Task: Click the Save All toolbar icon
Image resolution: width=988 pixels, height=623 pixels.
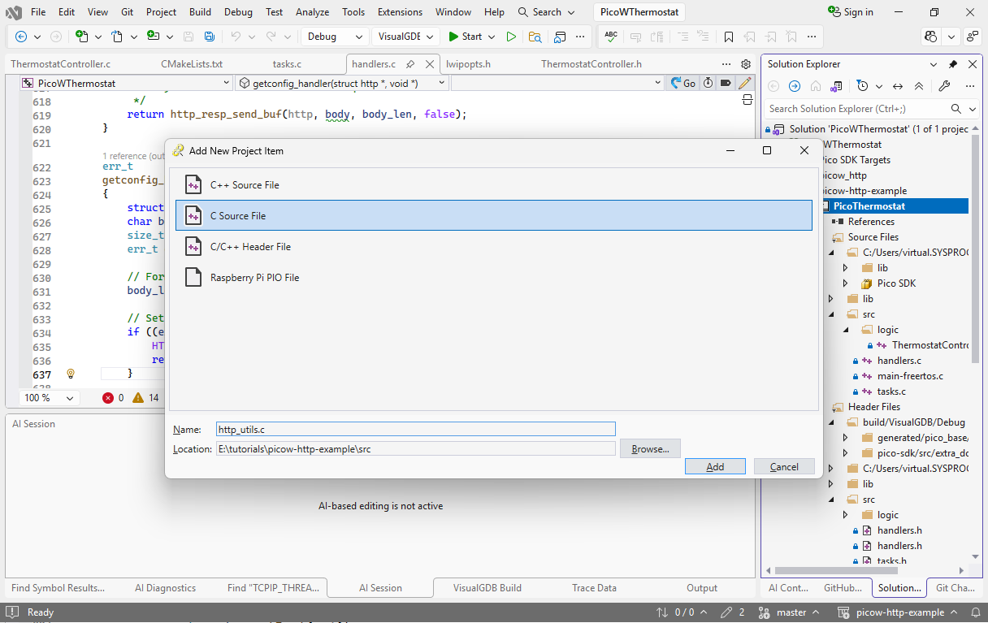Action: tap(210, 37)
